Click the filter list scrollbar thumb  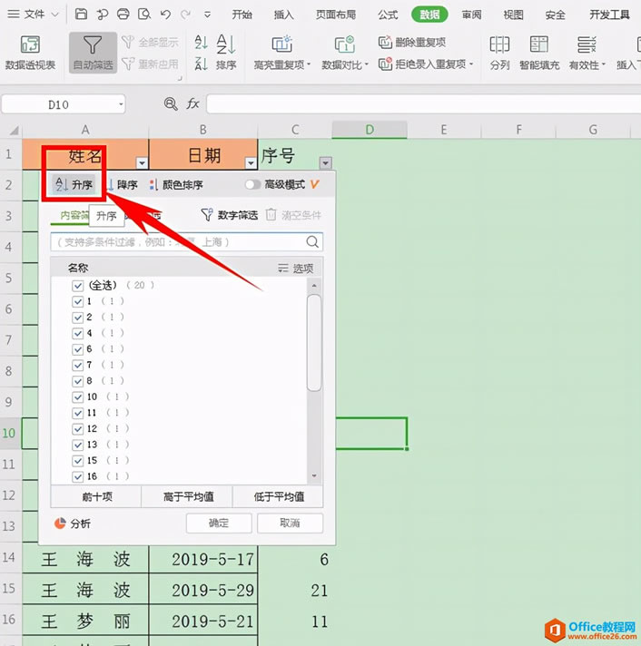tap(314, 342)
